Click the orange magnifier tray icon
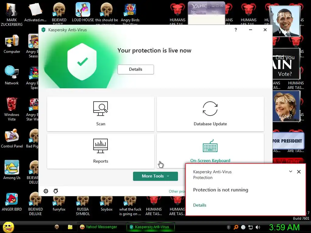Image resolution: width=311 pixels, height=233 pixels. 236,227
